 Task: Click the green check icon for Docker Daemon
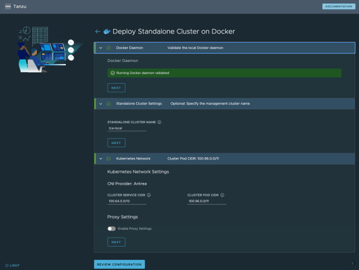109,48
